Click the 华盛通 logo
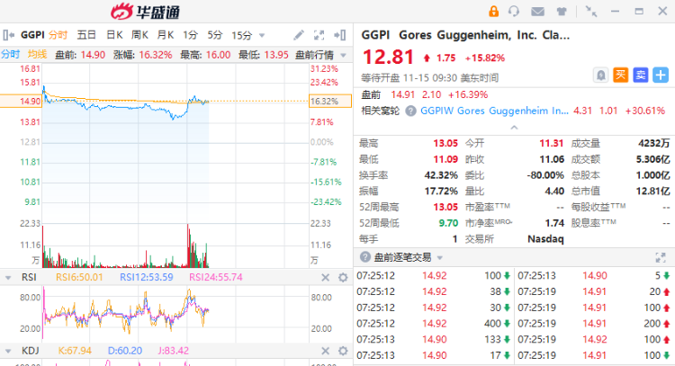This screenshot has height=366, width=675. tap(145, 12)
